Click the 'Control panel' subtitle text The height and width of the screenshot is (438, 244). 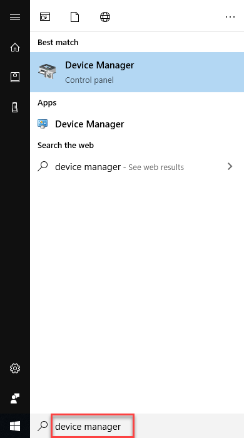tap(89, 80)
